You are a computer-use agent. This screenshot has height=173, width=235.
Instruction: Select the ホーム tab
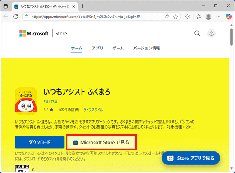[76, 48]
